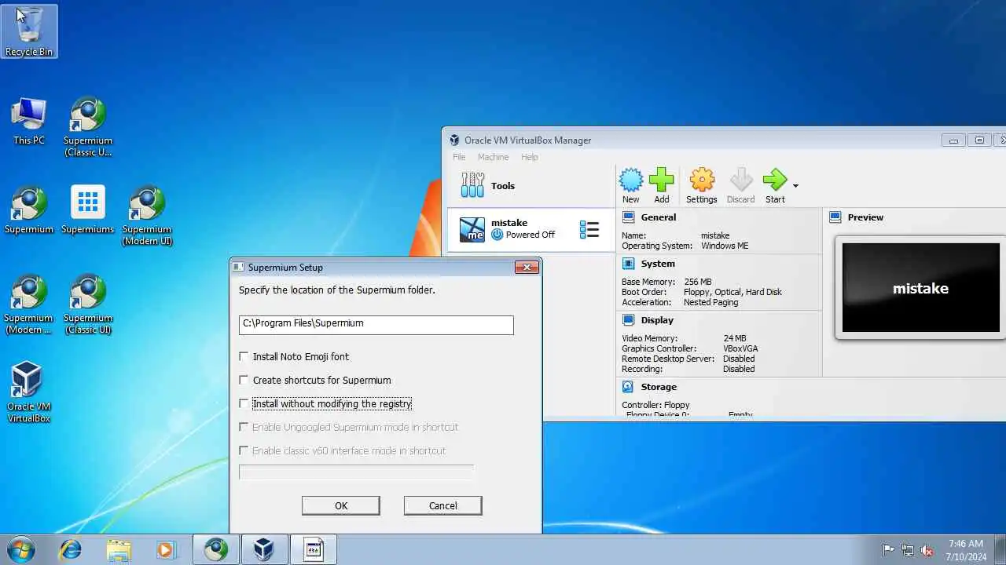Open File Explorer from the taskbar
1006x565 pixels.
pyautogui.click(x=118, y=549)
